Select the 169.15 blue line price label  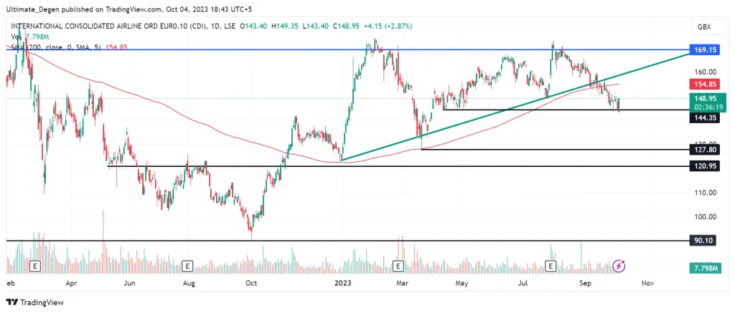[705, 49]
